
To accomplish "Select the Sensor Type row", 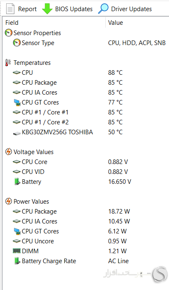I will (86, 43).
